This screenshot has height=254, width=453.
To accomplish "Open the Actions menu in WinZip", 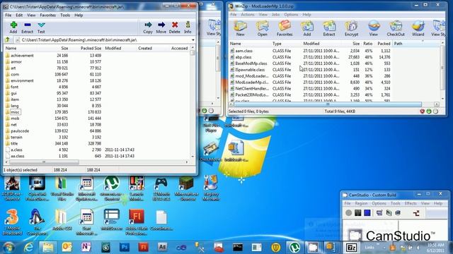I will point(248,14).
